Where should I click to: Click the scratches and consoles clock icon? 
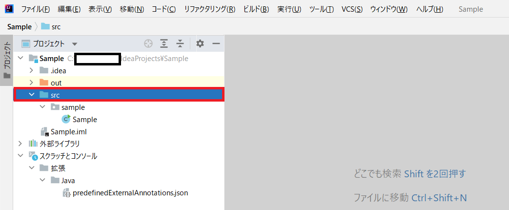[x=34, y=156]
